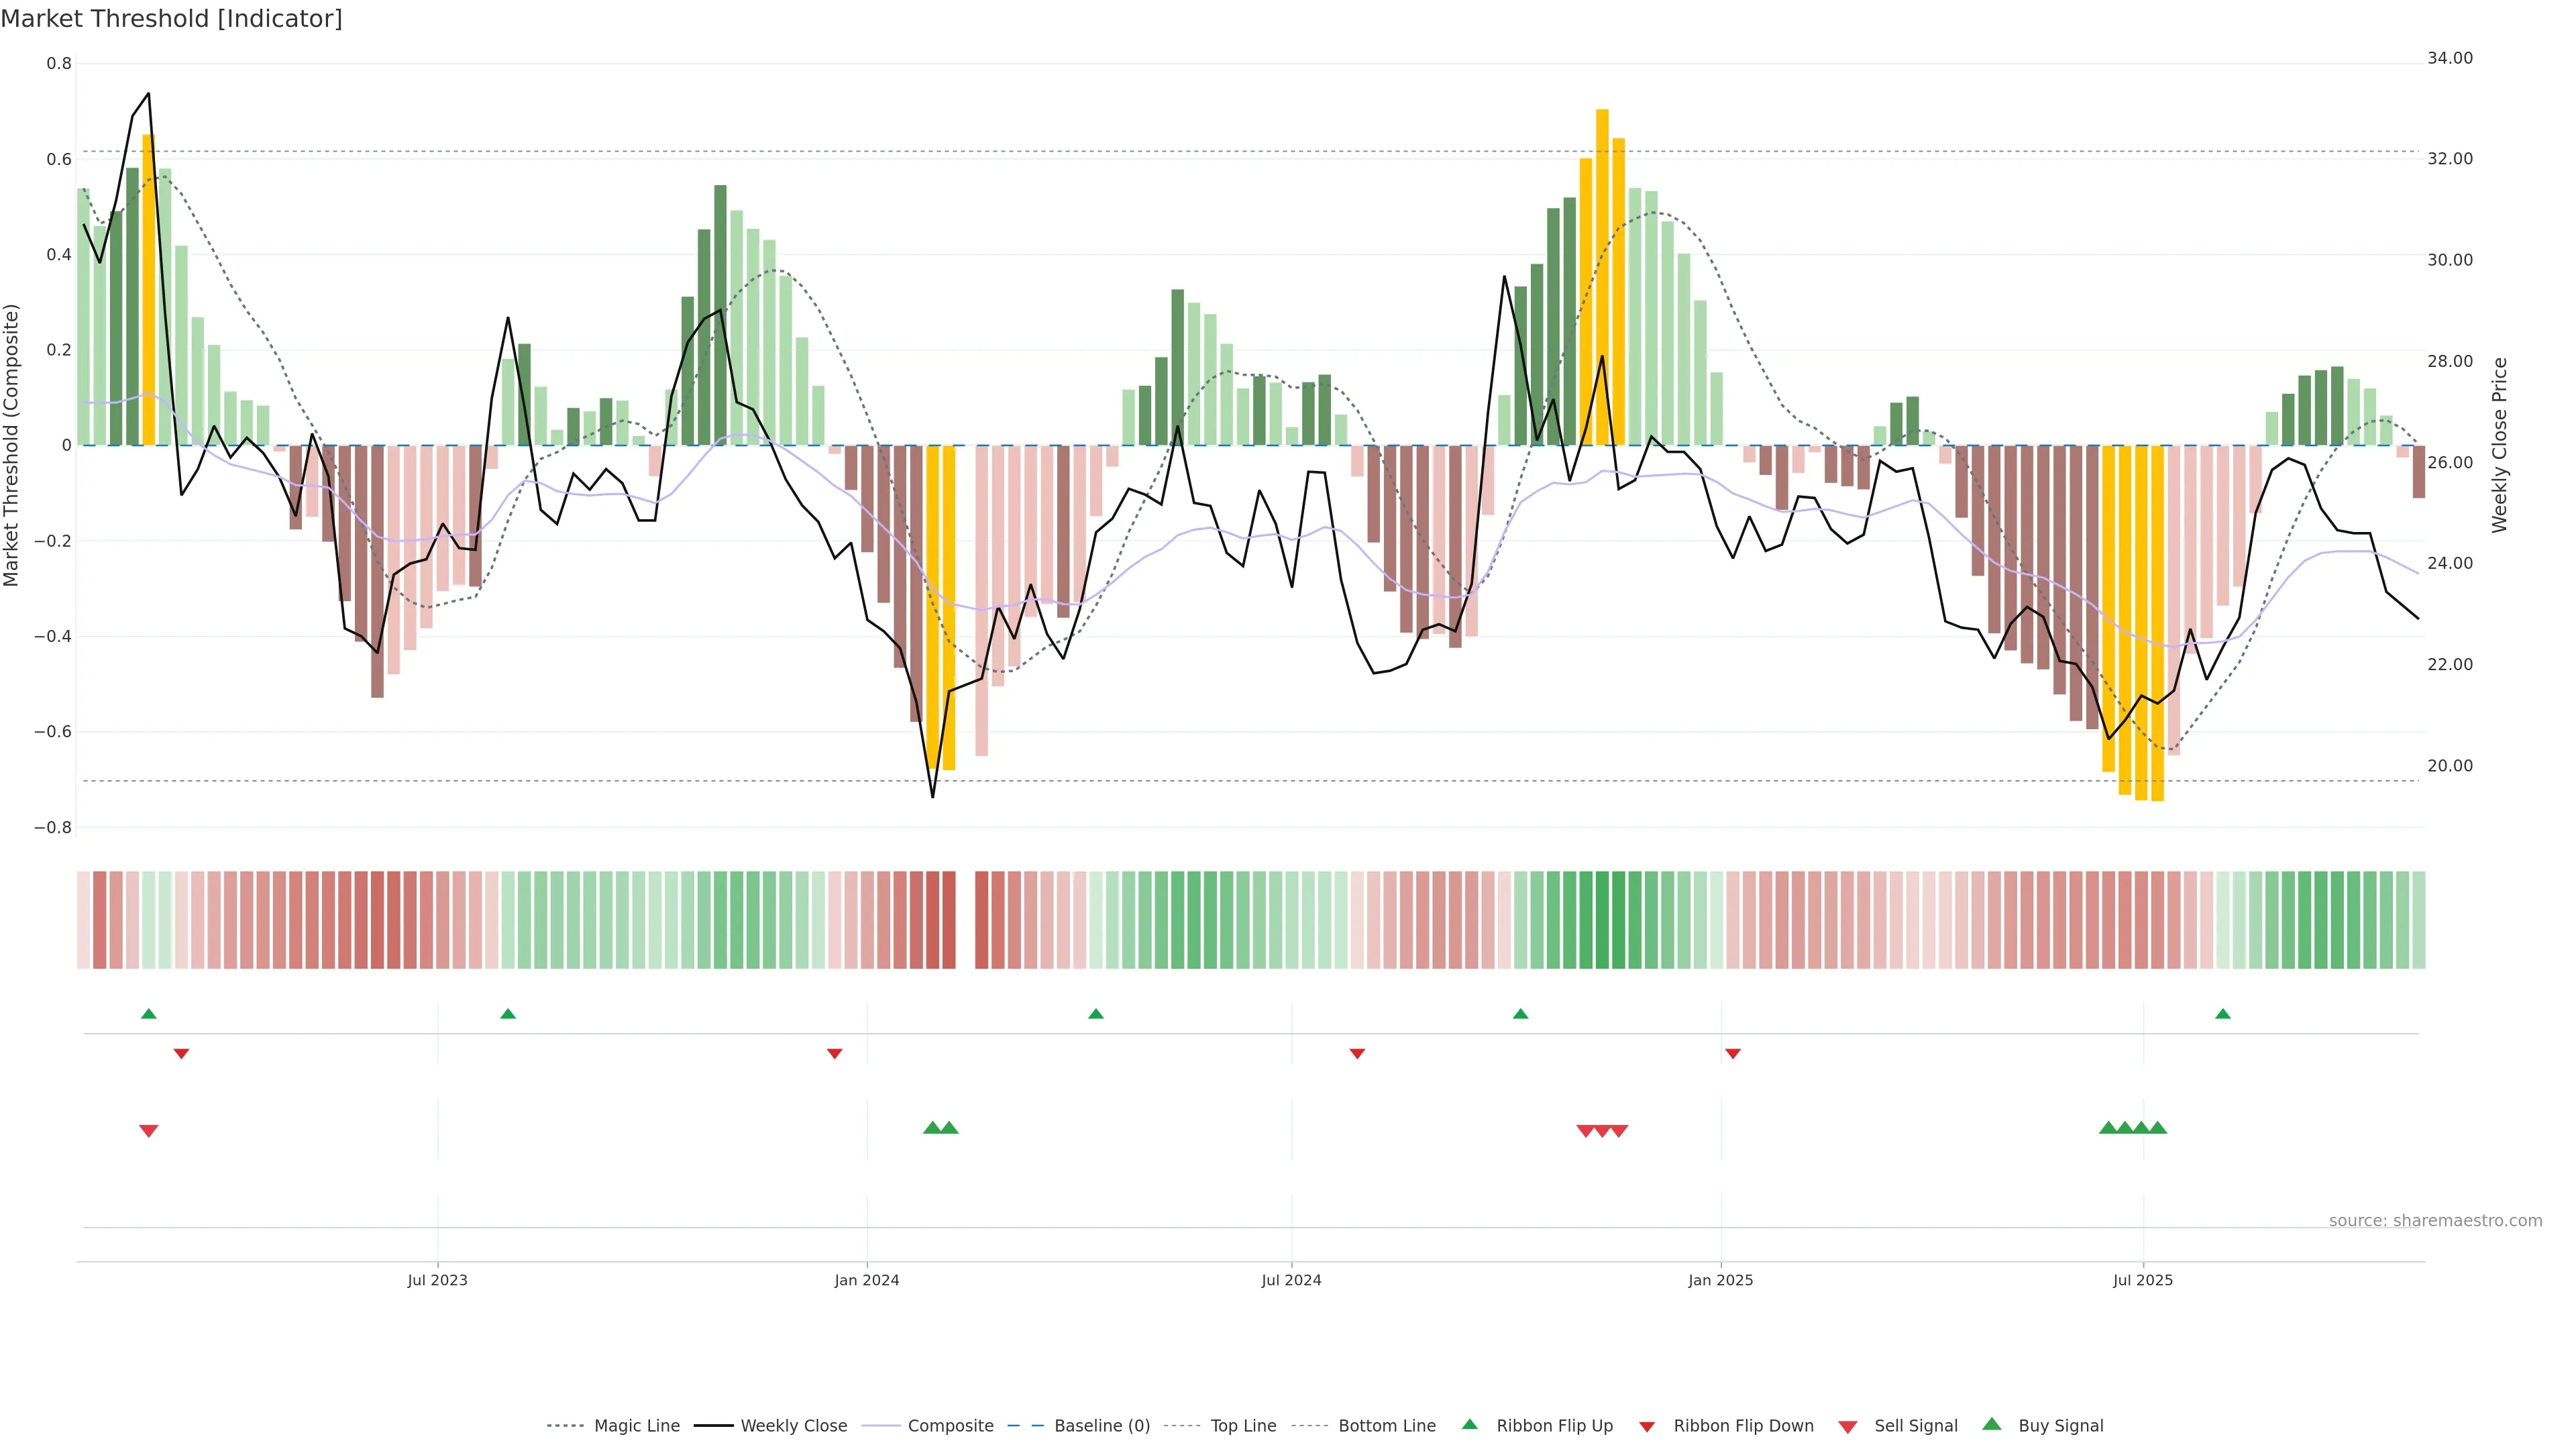The height and width of the screenshot is (1449, 2576).
Task: Toggle the Weekly Close legend entry
Action: tap(793, 1426)
